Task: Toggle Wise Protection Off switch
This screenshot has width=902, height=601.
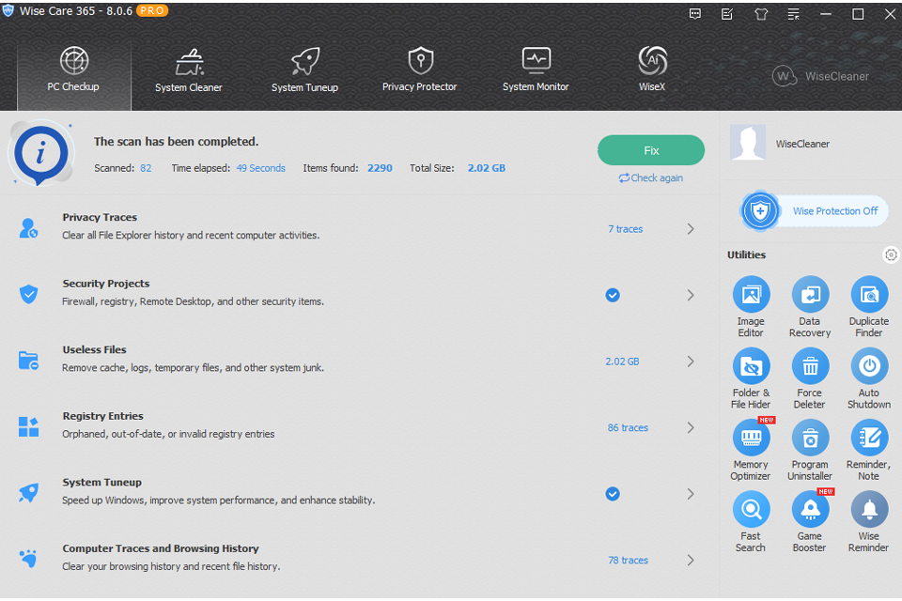Action: click(814, 211)
